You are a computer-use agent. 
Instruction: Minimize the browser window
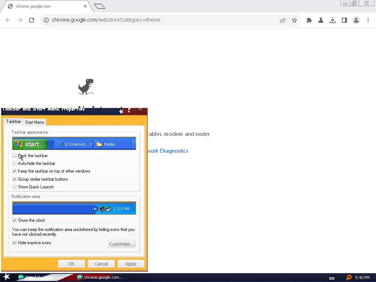tap(345, 3)
